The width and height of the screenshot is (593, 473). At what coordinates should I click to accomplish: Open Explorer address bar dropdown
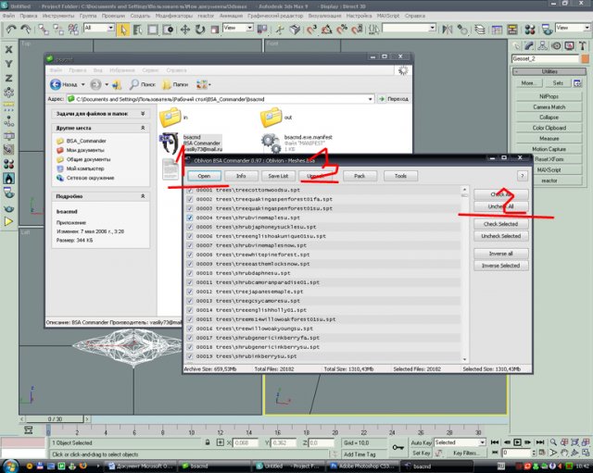pos(370,99)
